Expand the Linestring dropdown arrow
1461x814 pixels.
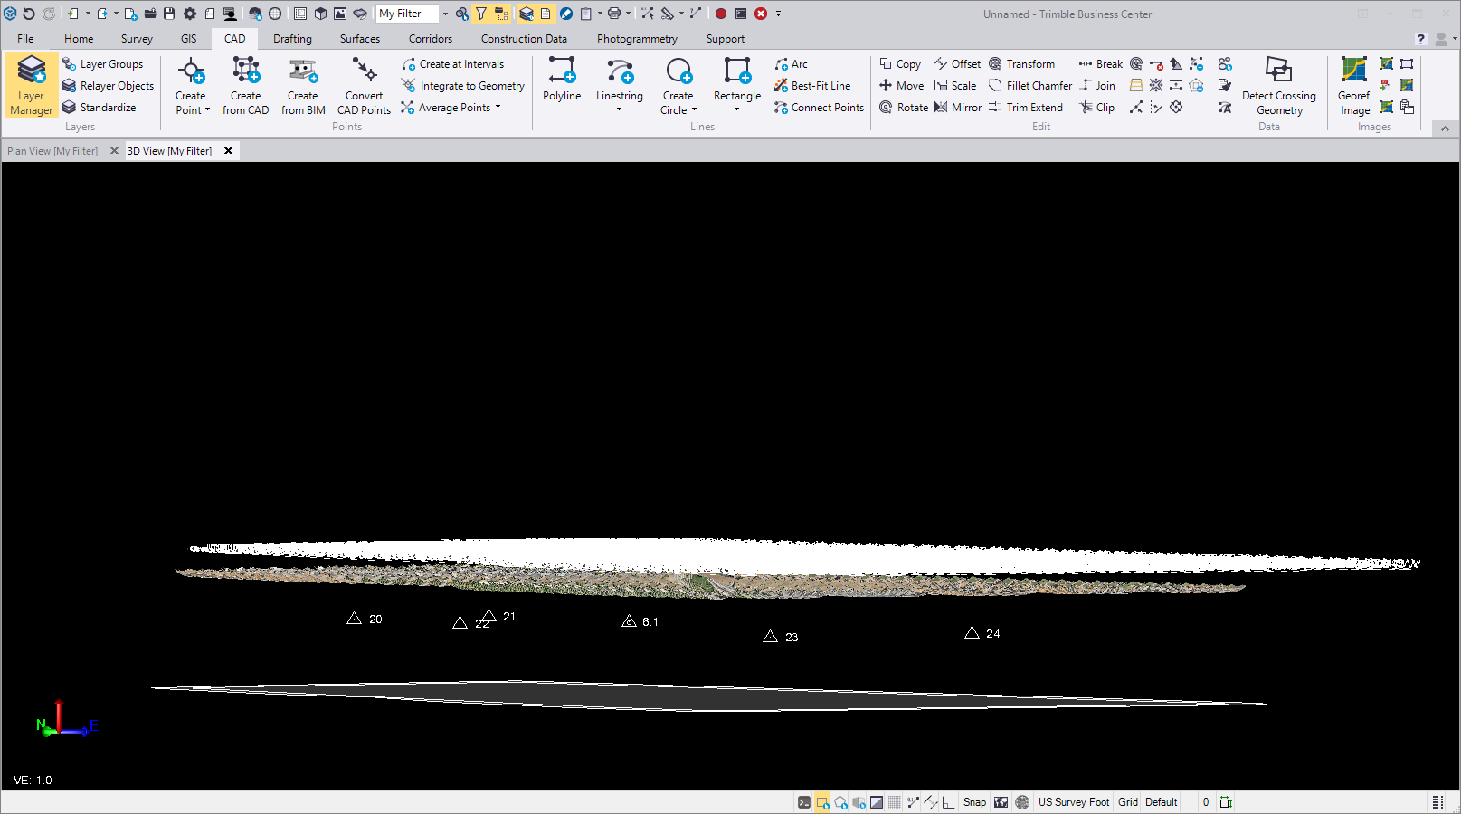[x=620, y=110]
